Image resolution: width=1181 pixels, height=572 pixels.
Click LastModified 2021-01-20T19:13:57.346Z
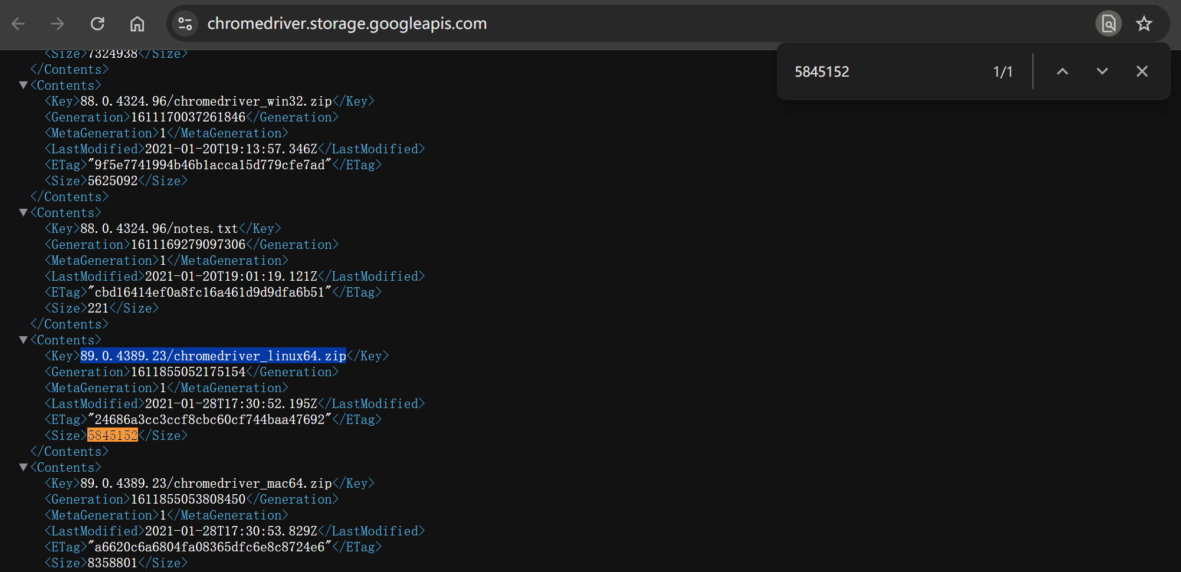coord(231,149)
